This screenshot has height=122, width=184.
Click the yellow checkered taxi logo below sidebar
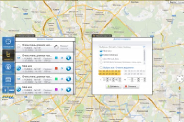pos(8,97)
